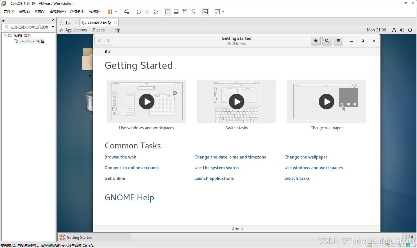Close the CentOS 7 64 位 tab
Image resolution: width=417 pixels, height=248 pixels.
[115, 22]
